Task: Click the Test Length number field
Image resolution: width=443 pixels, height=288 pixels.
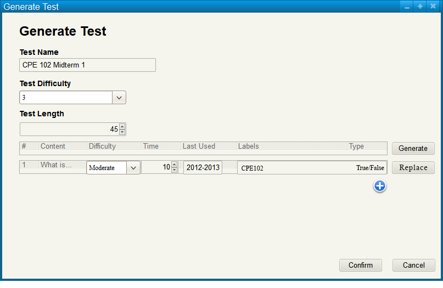Action: point(69,129)
